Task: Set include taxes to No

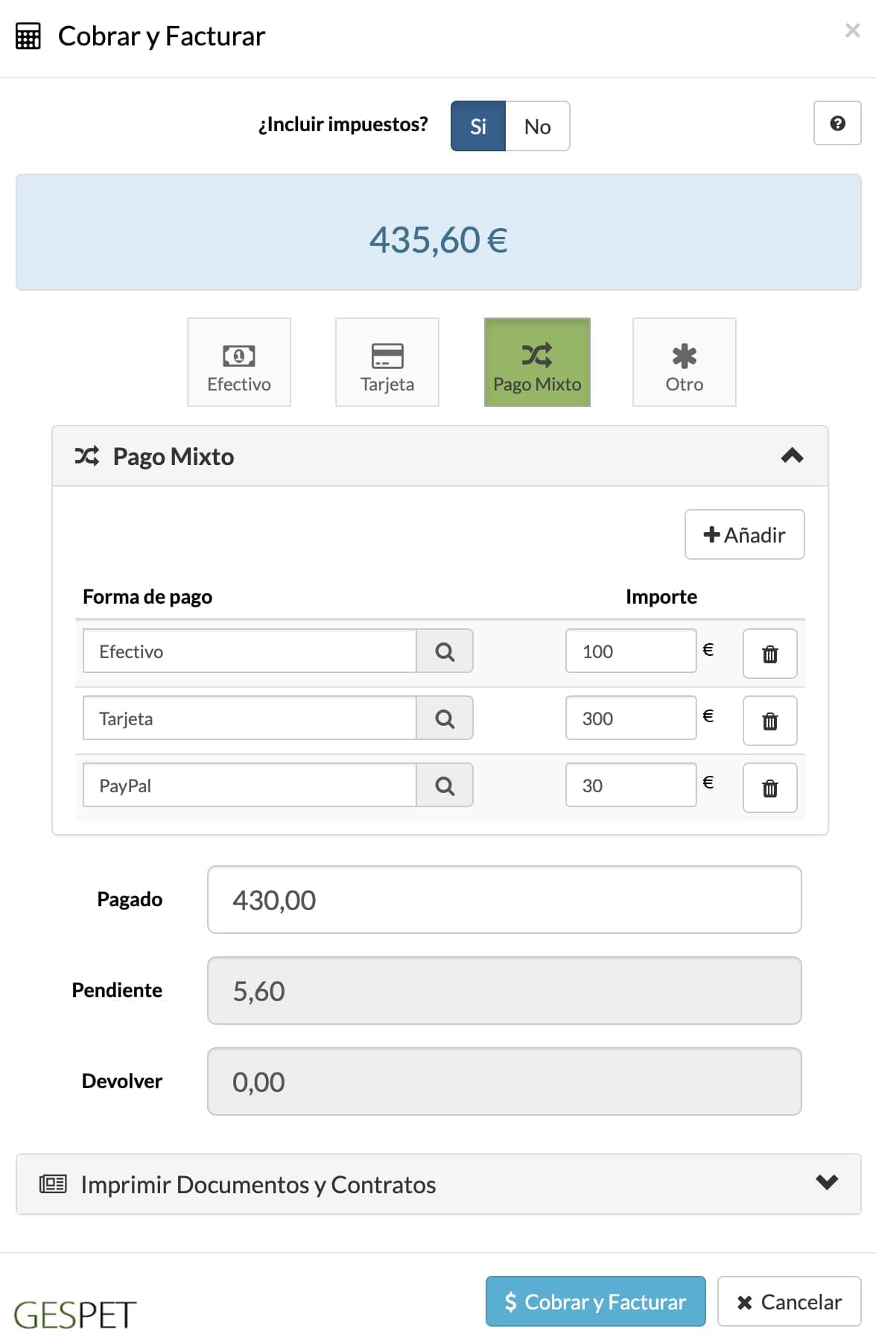Action: 537,126
